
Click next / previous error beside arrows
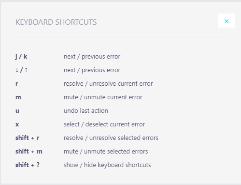click(x=92, y=70)
